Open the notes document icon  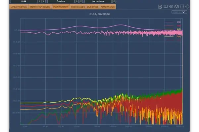point(160,7)
